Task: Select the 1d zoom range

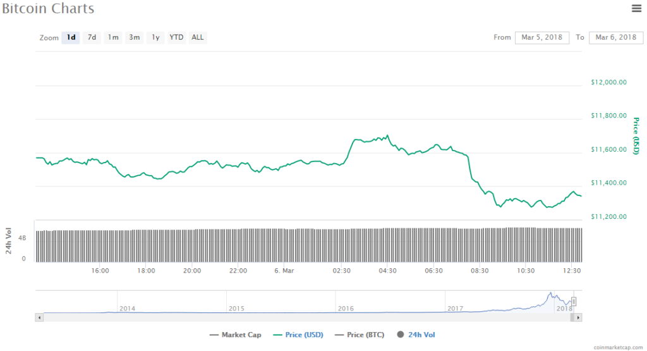Action: (71, 37)
